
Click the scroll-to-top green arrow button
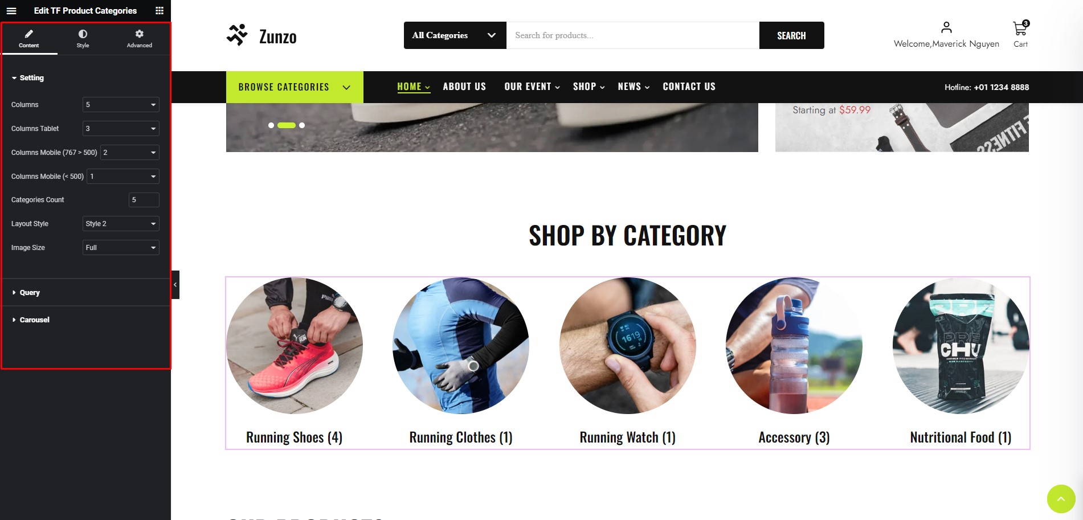click(1061, 499)
